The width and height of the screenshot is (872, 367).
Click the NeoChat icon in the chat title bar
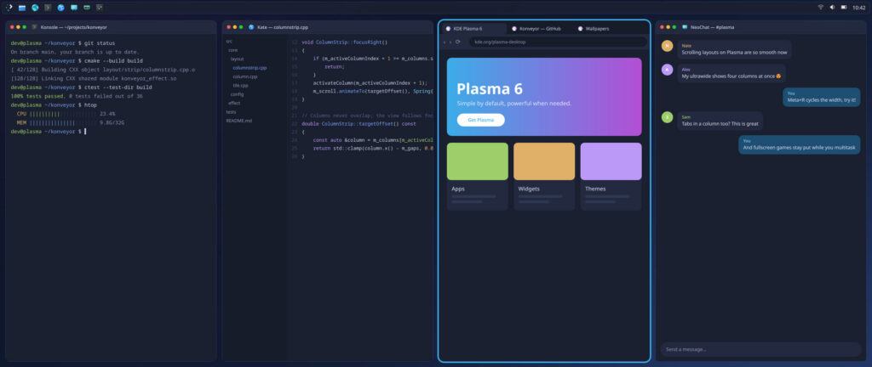click(x=686, y=26)
